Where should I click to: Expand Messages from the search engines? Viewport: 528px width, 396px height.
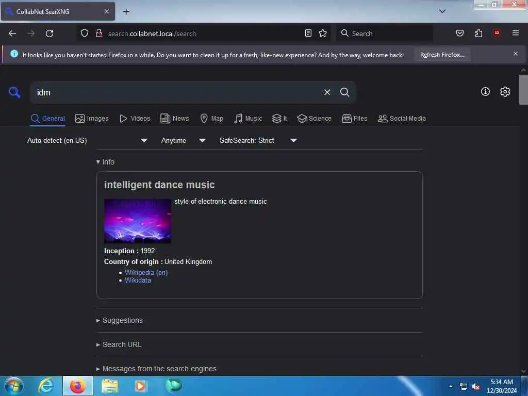point(156,369)
